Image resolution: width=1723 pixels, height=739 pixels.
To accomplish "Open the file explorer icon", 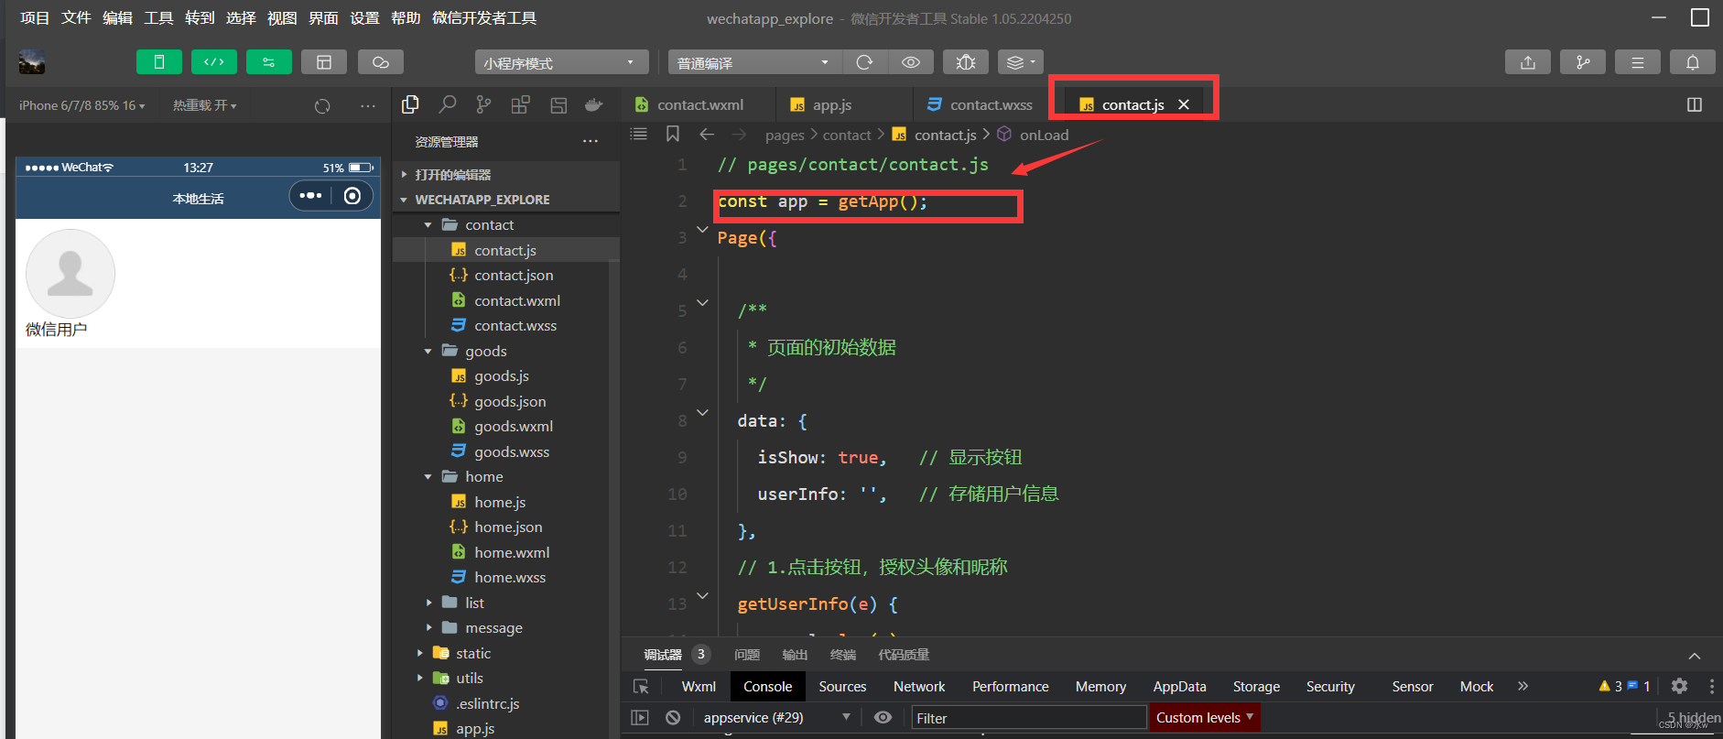I will pos(410,104).
